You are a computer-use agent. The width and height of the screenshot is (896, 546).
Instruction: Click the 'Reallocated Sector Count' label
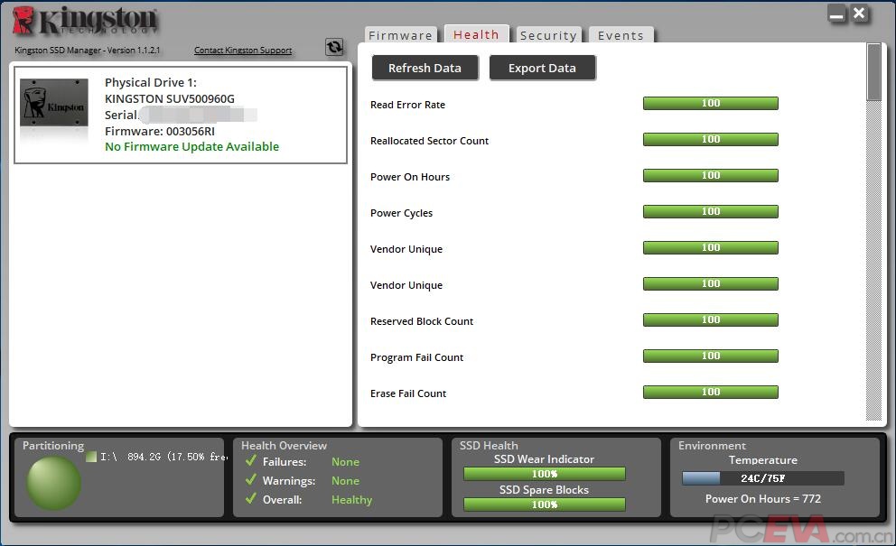coord(429,141)
